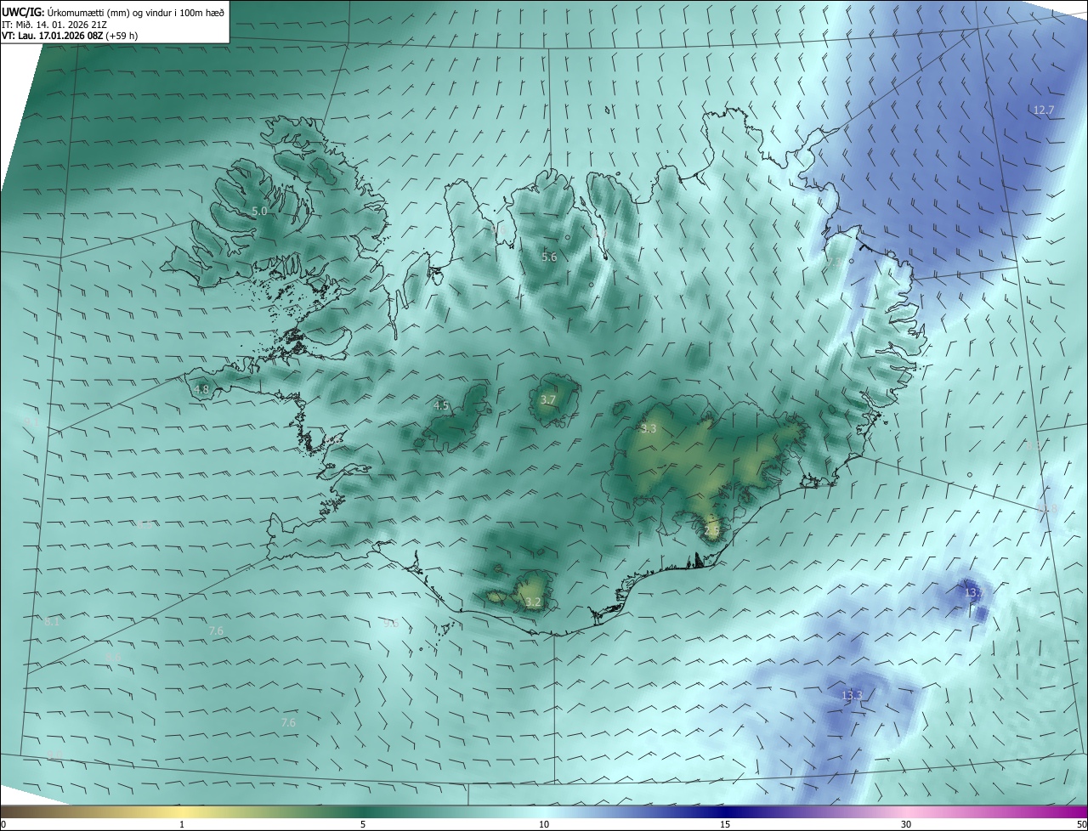Click the colour scale tick labelled 5

363,824
